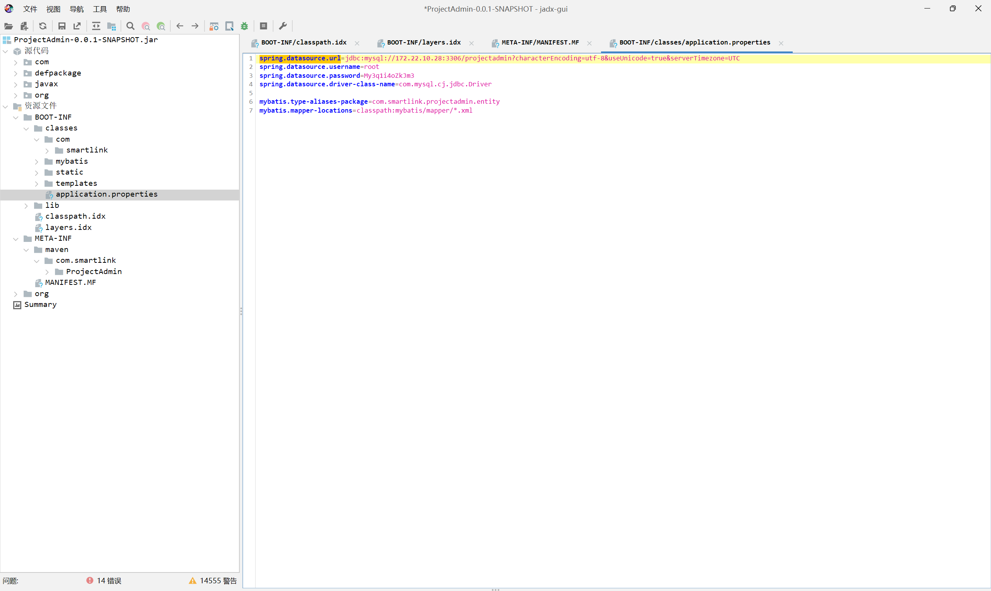Click the export project arrow icon
Image resolution: width=991 pixels, height=591 pixels.
coord(77,26)
